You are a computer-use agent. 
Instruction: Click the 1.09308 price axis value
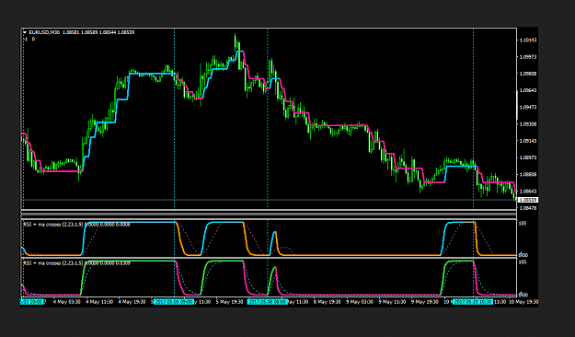(x=528, y=124)
